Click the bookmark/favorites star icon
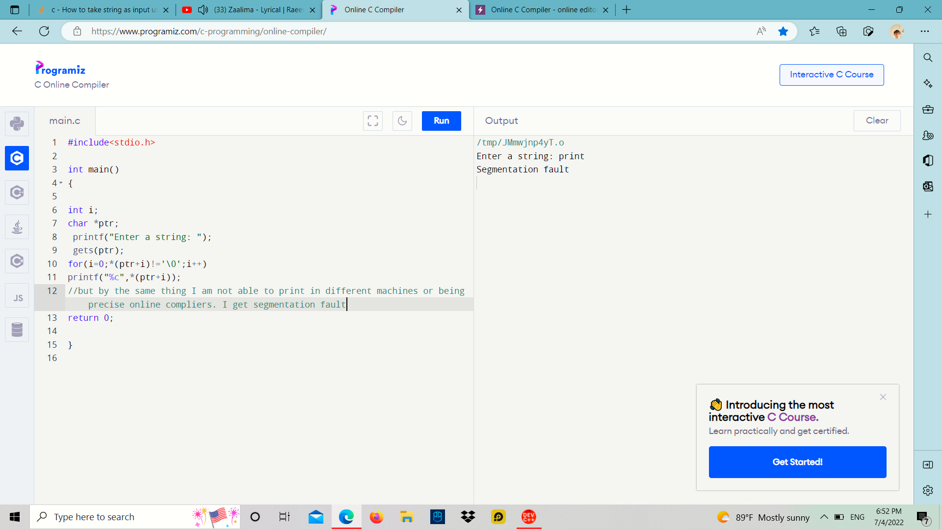Screen dimensions: 942x529 (x=784, y=31)
